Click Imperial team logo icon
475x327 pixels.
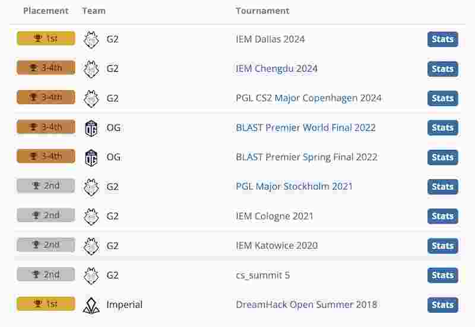point(91,305)
